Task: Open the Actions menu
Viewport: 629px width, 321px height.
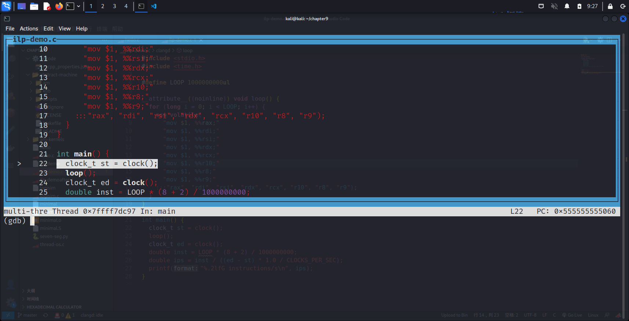Action: (29, 29)
